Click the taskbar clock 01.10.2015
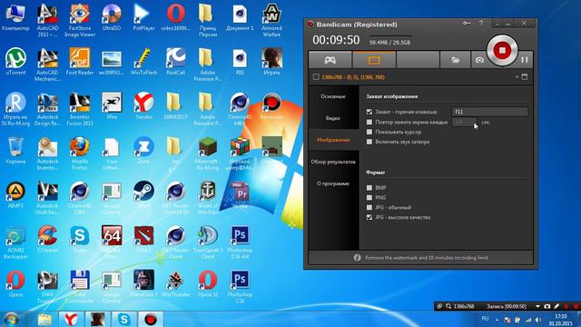The image size is (581, 327). (x=560, y=320)
